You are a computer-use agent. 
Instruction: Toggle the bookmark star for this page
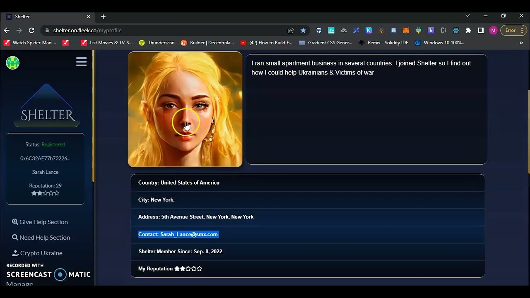point(303,30)
